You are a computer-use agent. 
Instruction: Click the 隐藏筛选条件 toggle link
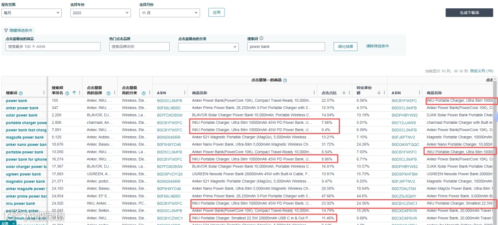pos(21,31)
